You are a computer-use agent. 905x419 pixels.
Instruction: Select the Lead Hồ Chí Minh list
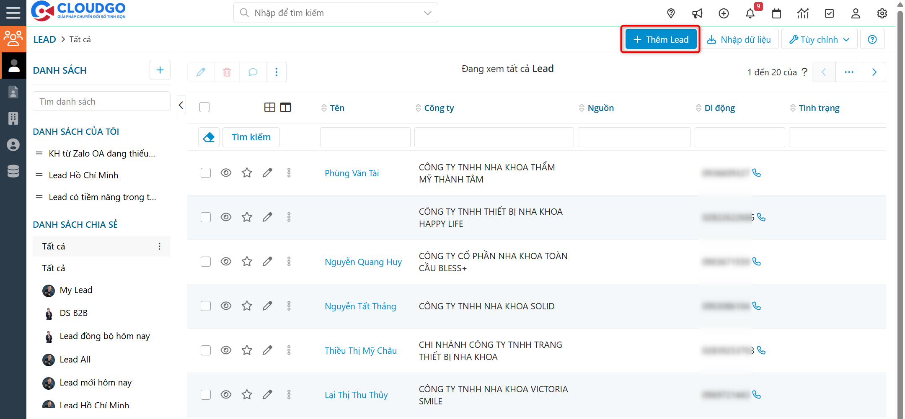(83, 175)
